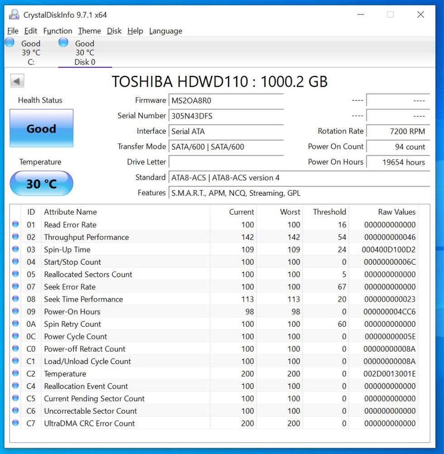Click status dot for Reallocation Event Count

pyautogui.click(x=15, y=386)
